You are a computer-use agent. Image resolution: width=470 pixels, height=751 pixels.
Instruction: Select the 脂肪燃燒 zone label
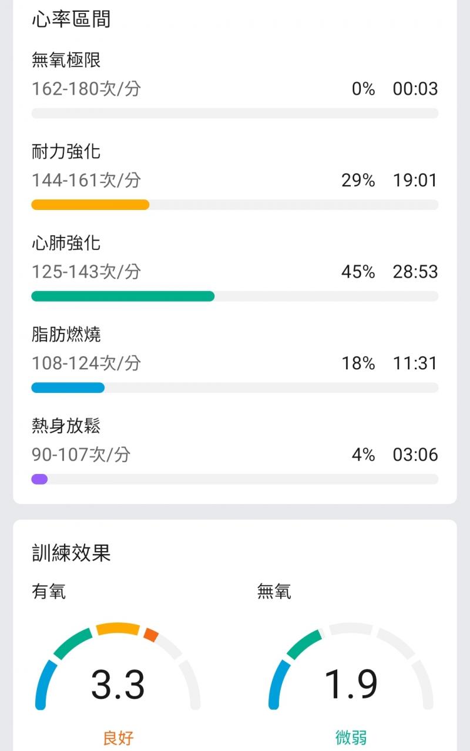(66, 335)
